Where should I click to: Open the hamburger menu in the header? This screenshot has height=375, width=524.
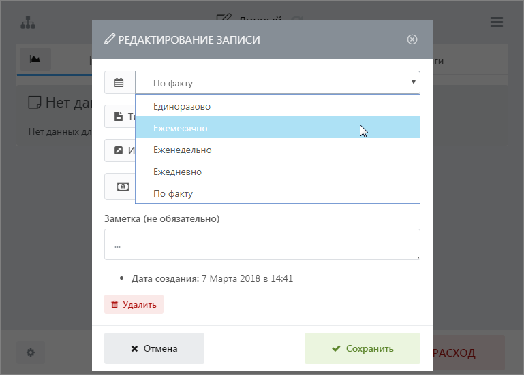coord(497,22)
